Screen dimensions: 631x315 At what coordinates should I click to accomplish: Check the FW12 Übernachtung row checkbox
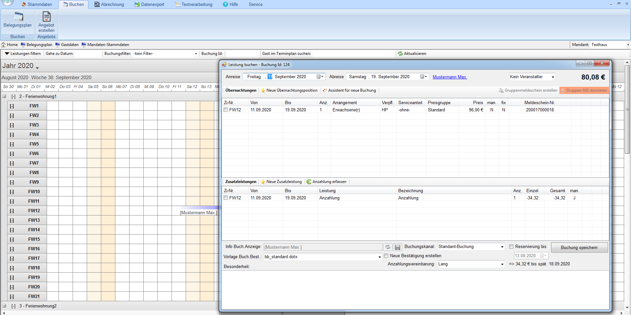(x=226, y=110)
